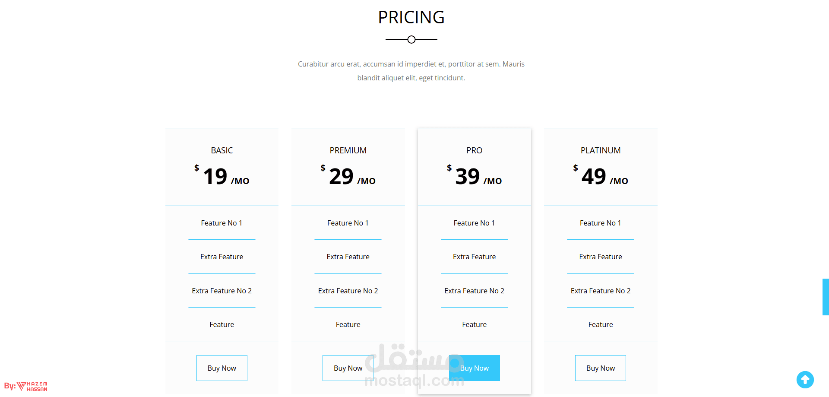Click the $49 /MO price
Screen dimensions: 829x397
coord(601,176)
